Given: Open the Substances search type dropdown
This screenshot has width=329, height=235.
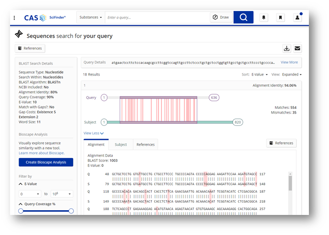Looking at the screenshot, I should pos(91,17).
